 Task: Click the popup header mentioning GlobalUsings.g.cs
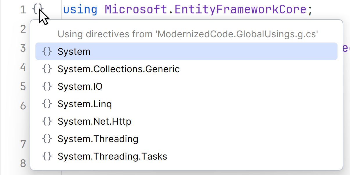[188, 34]
